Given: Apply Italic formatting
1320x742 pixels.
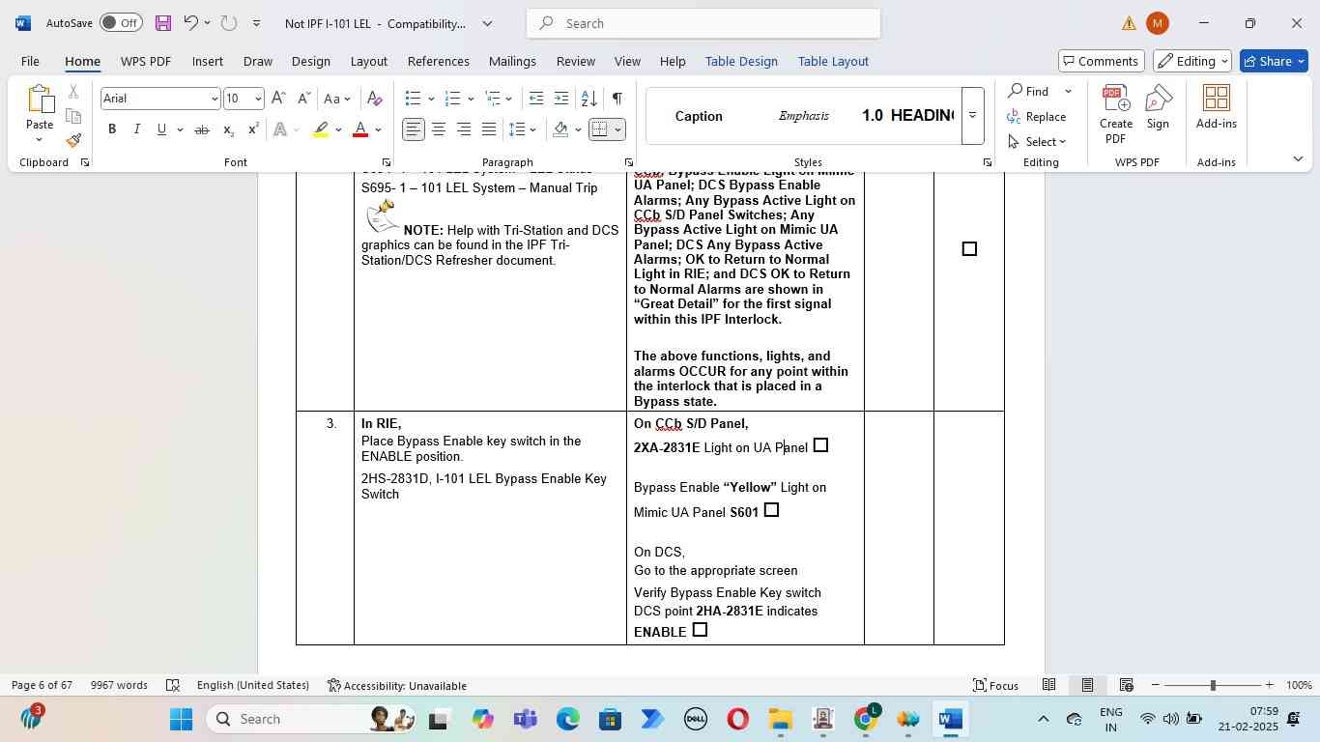Looking at the screenshot, I should 136,129.
